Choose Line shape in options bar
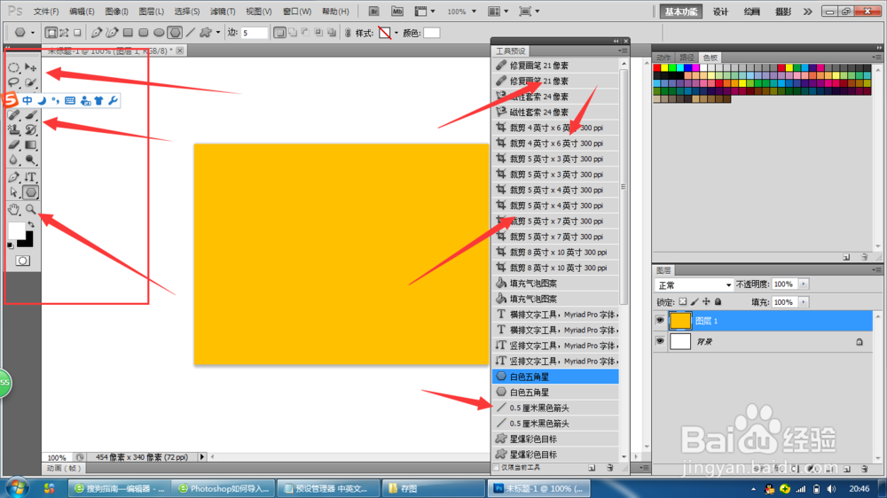This screenshot has width=887, height=498. click(190, 33)
